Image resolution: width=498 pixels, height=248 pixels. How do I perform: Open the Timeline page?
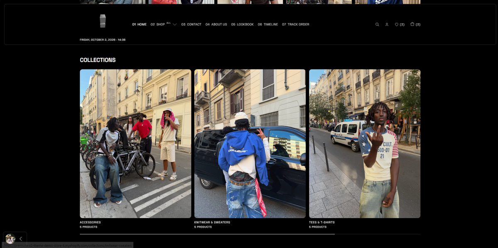tap(268, 25)
